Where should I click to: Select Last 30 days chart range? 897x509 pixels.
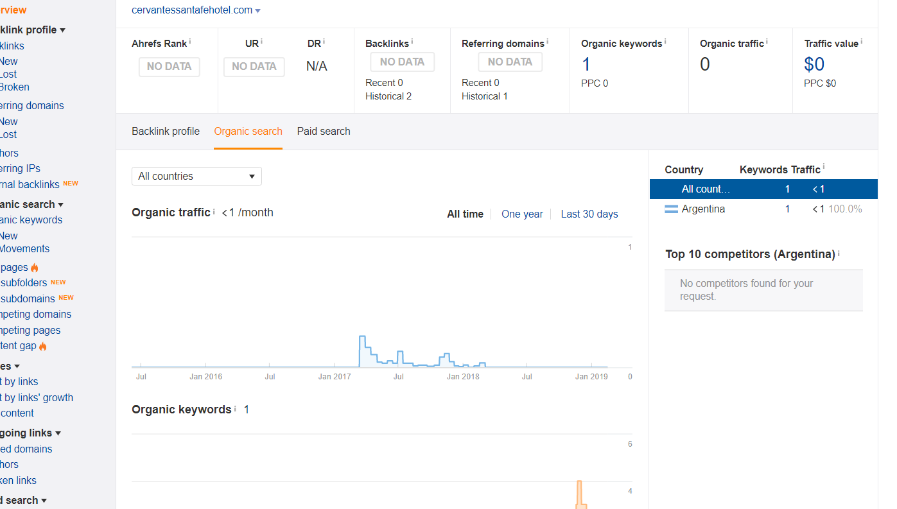tap(589, 214)
